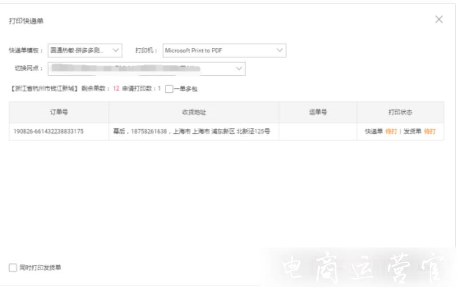Enable the 一单多包 checkbox
Image resolution: width=458 pixels, height=289 pixels.
(x=169, y=89)
